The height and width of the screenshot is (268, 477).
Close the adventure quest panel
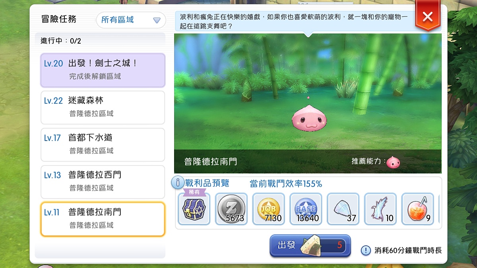pos(428,16)
